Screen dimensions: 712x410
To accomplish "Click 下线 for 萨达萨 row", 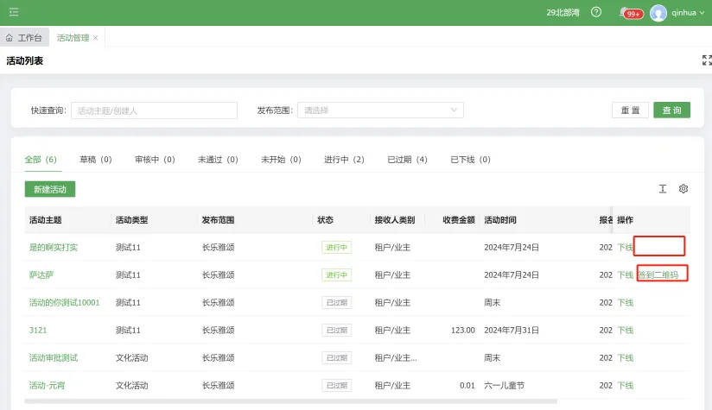I will tap(626, 274).
